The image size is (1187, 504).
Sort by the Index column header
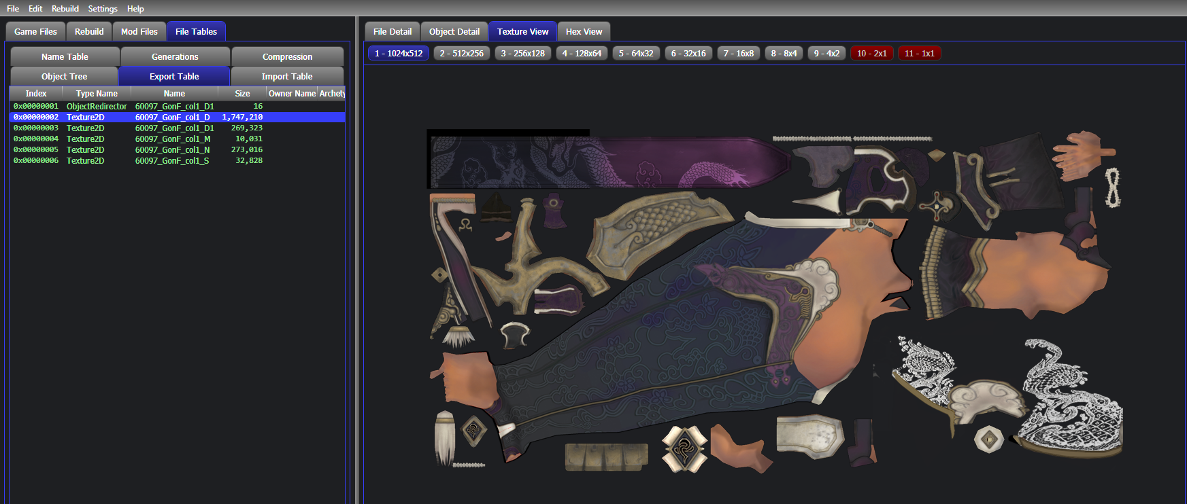[36, 93]
